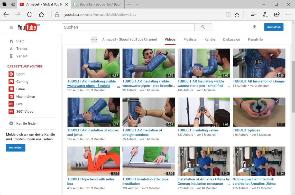The width and height of the screenshot is (295, 195).
Task: Go to browser home page icon
Action: point(41,14)
